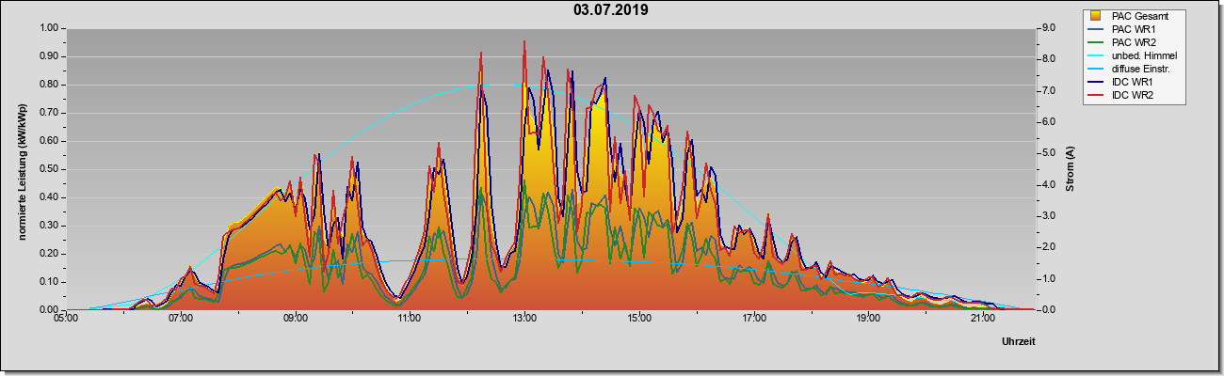Click the 21:00 time axis label
Screen dimensions: 1224x376
[981, 319]
